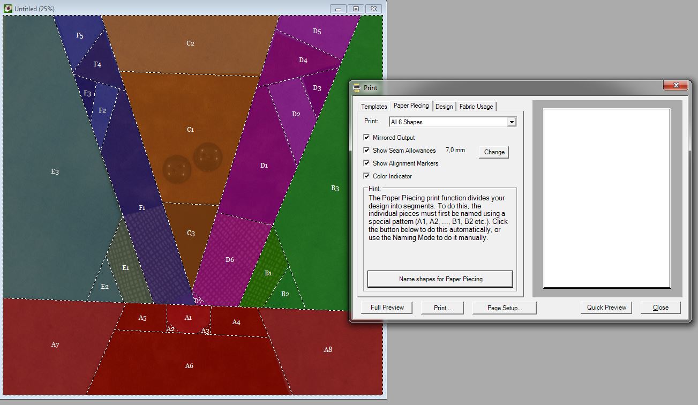The height and width of the screenshot is (405, 698).
Task: Click the Print... button
Action: coord(442,307)
